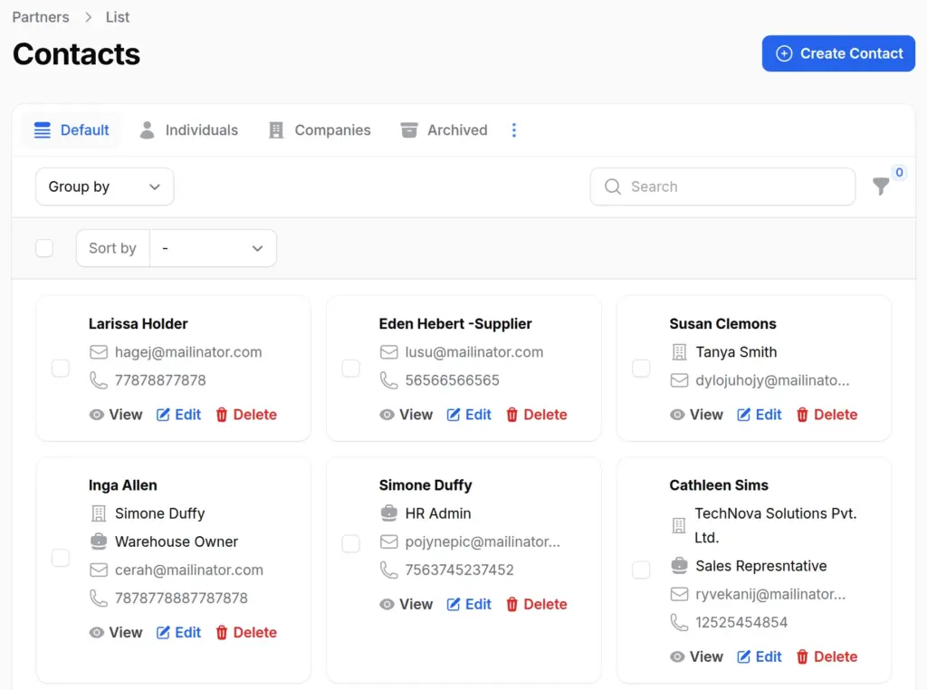Select the Larissa Holder contact checkbox
This screenshot has width=927, height=690.
(61, 368)
